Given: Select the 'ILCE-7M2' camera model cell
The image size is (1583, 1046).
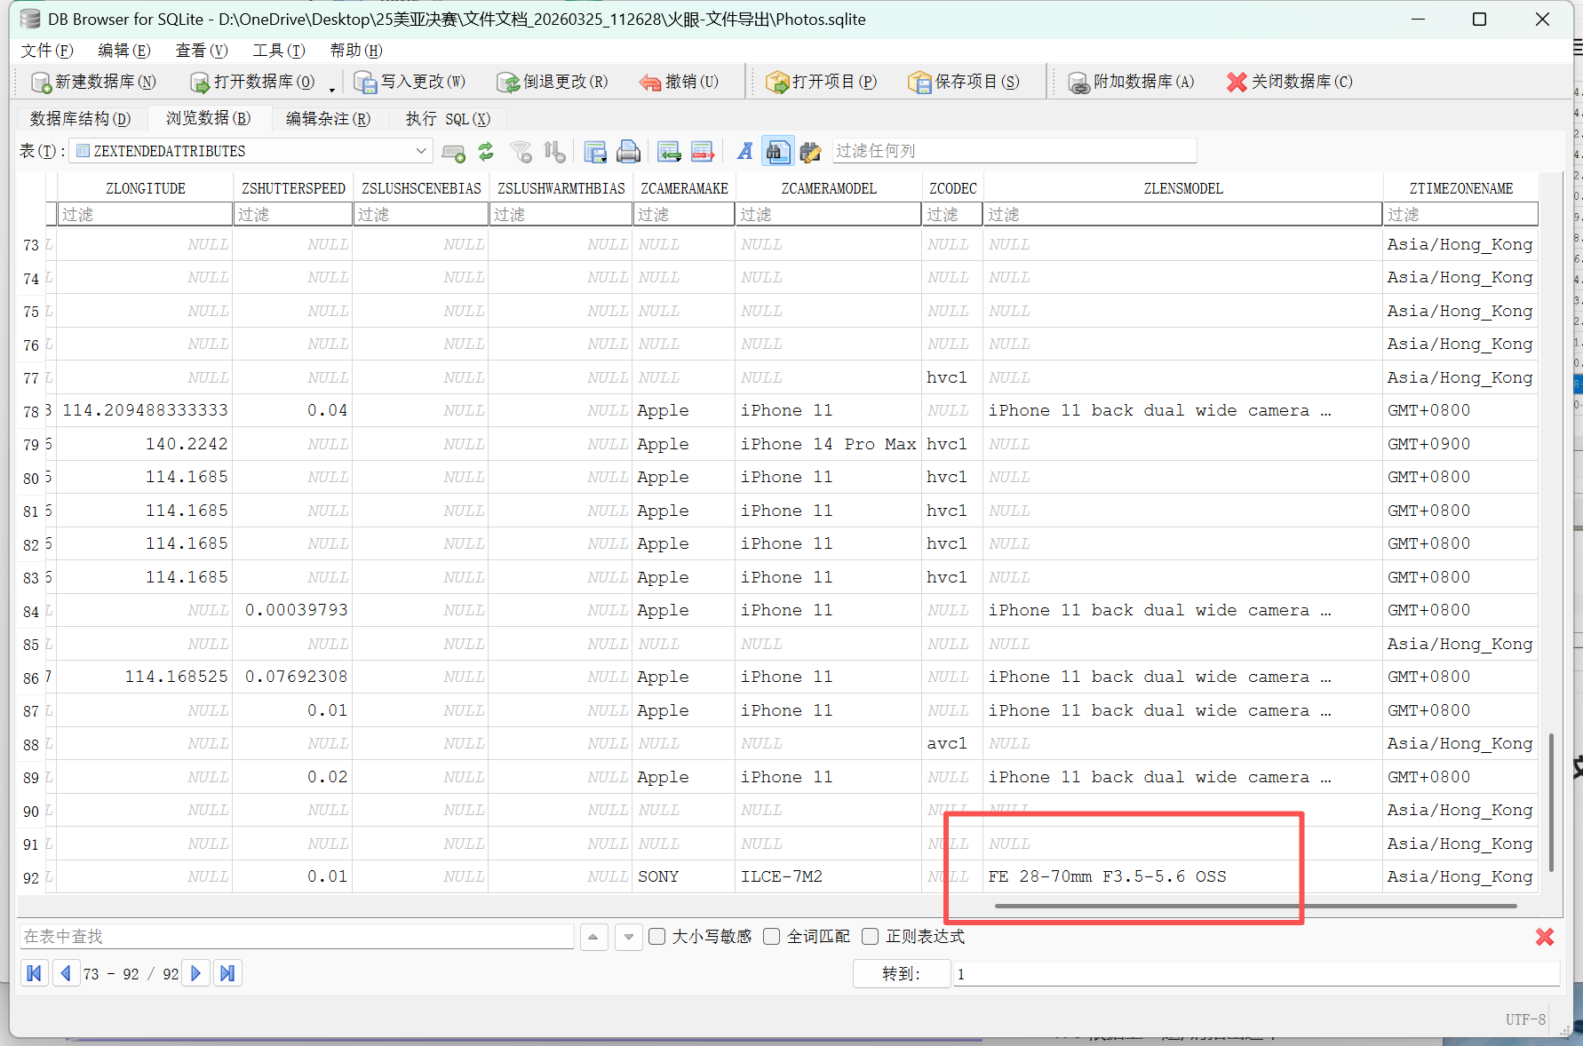Looking at the screenshot, I should 829,877.
